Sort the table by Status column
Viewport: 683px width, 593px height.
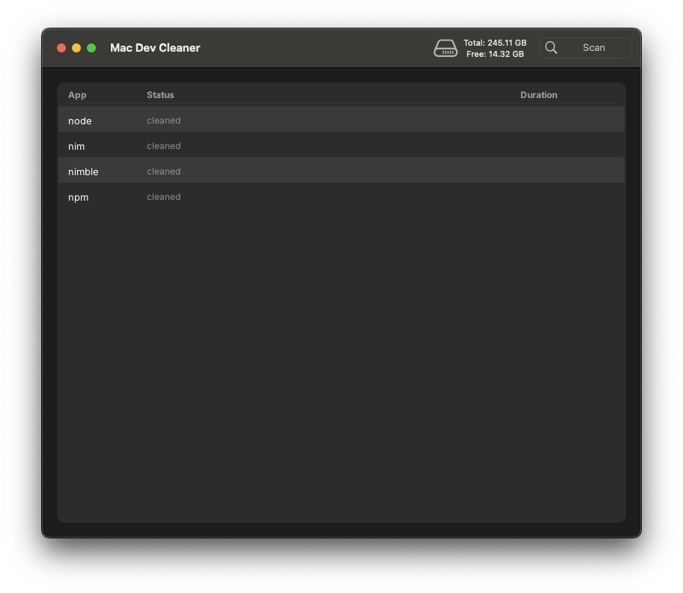(160, 95)
